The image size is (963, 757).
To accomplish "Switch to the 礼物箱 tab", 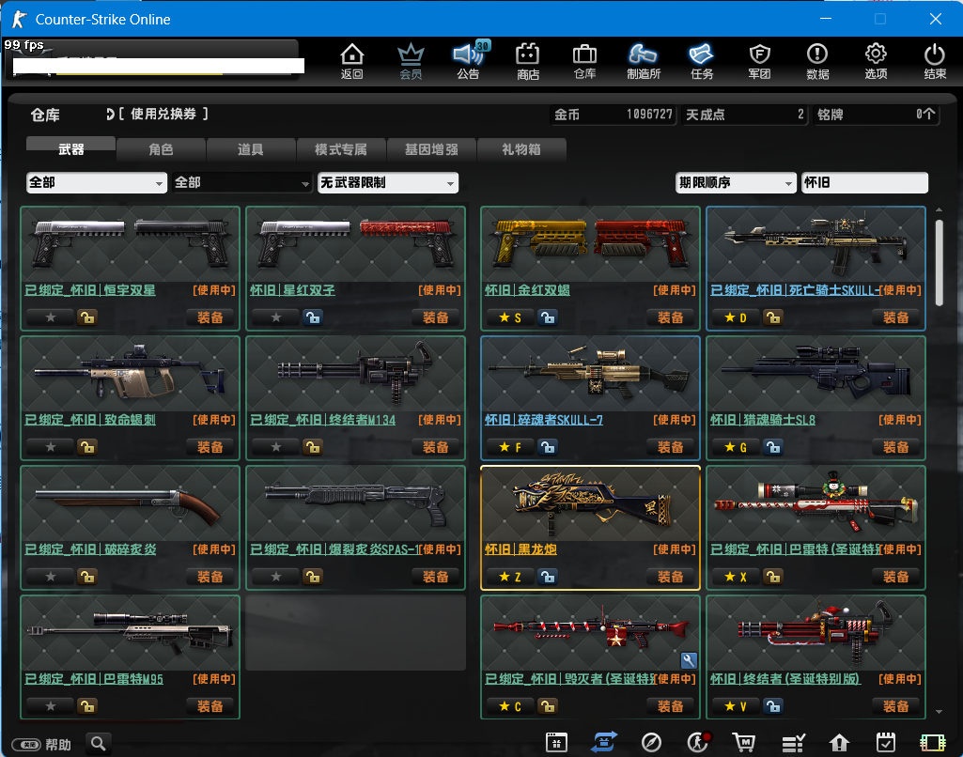I will click(521, 149).
